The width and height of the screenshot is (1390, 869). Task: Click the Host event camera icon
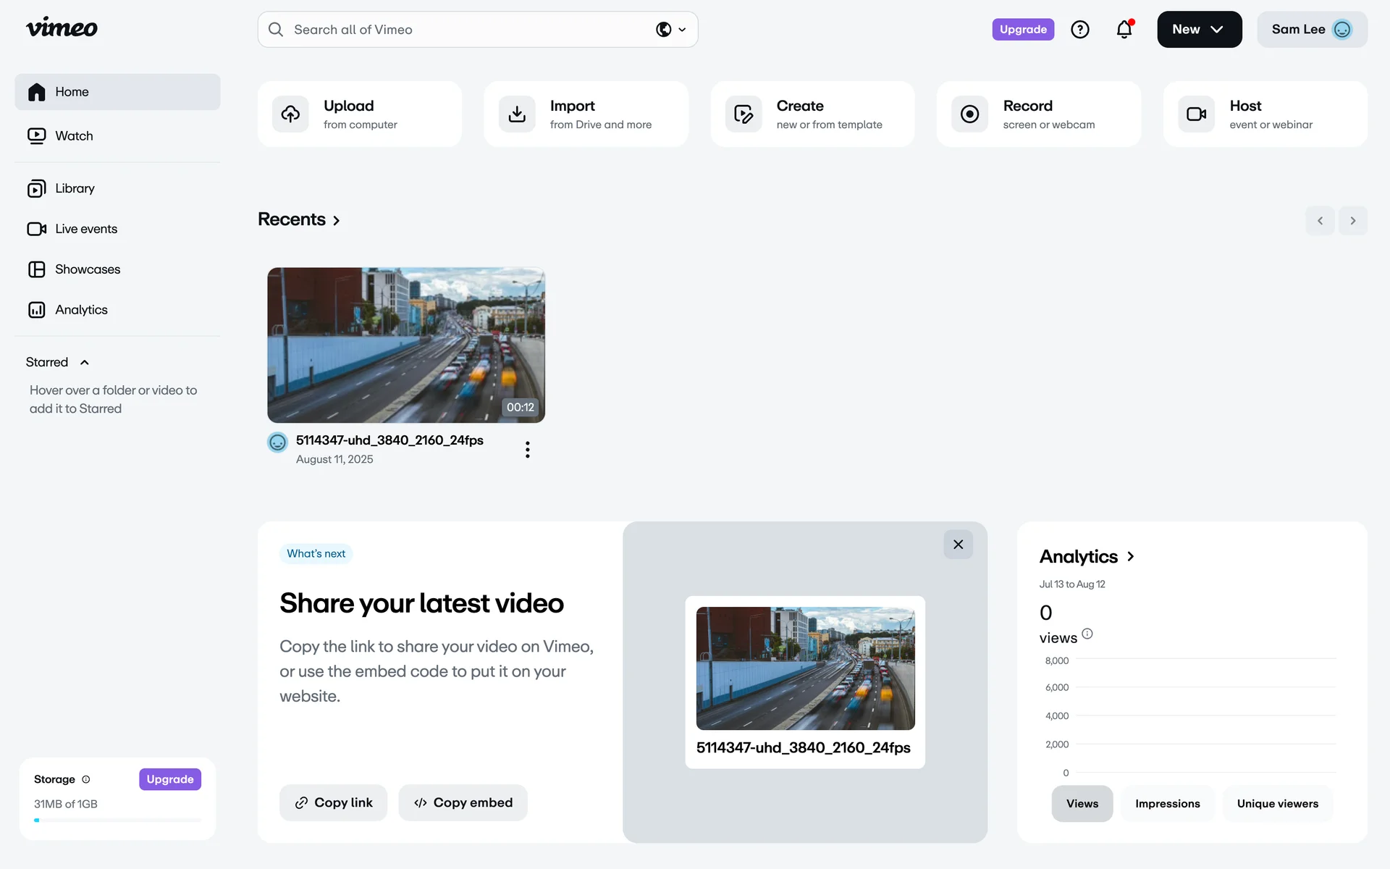[x=1196, y=114]
